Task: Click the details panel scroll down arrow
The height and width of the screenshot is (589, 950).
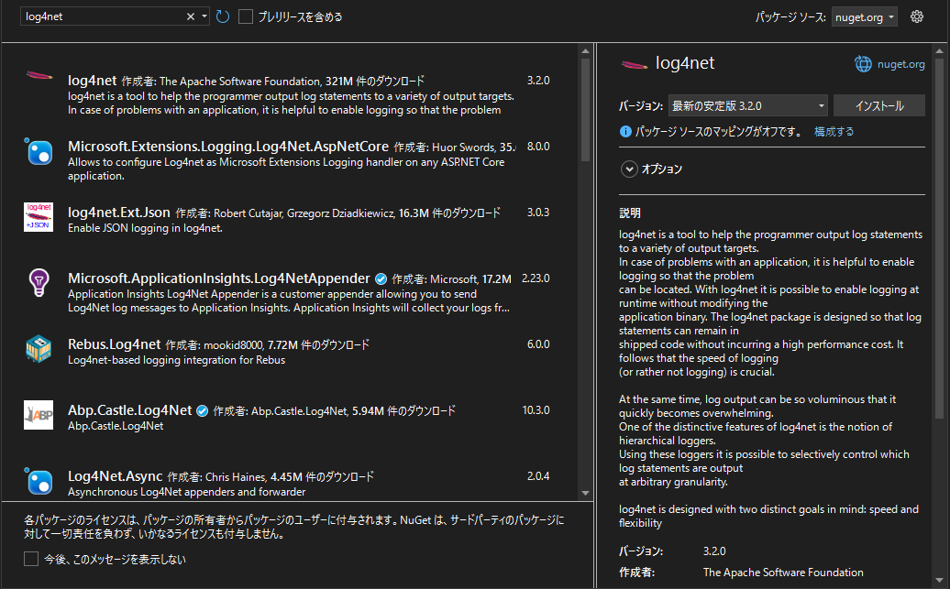Action: pyautogui.click(x=939, y=581)
